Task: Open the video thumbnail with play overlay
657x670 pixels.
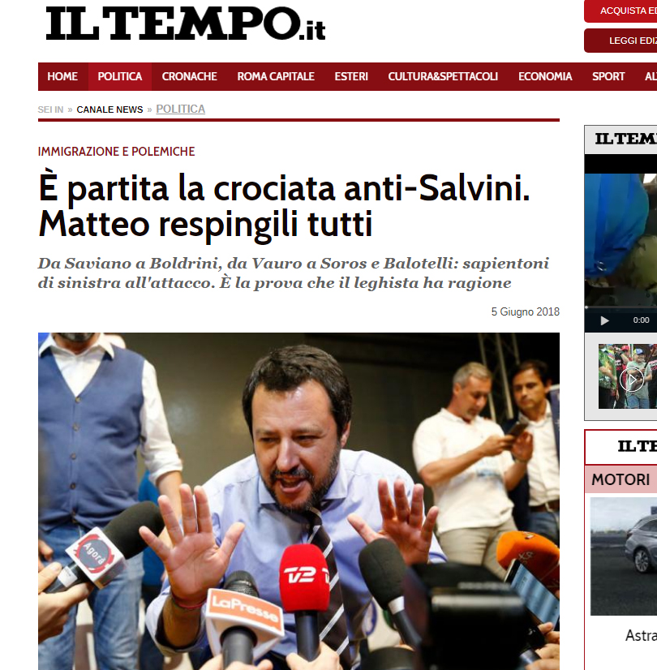Action: coord(628,376)
